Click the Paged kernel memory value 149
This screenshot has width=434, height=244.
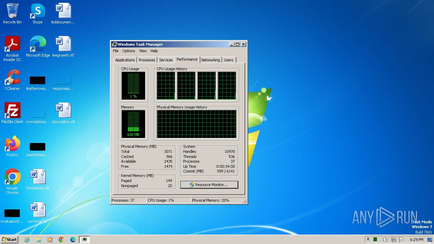coord(169,181)
